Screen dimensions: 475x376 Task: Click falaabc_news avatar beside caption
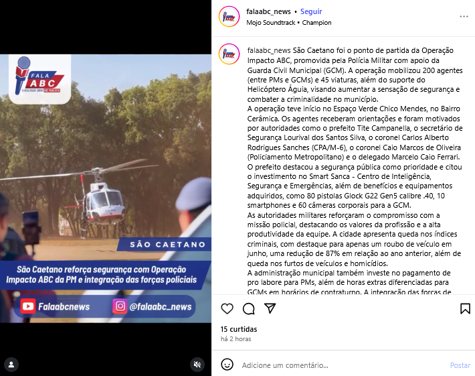(x=229, y=54)
